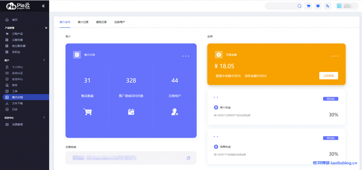Screen dimensions: 362x170
Task: Click three-dots menu on 推介计划 card
Action: point(186,56)
